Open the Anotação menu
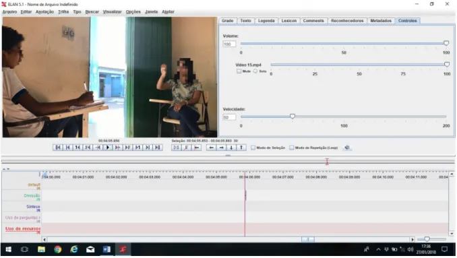The image size is (457, 258). pyautogui.click(x=44, y=12)
